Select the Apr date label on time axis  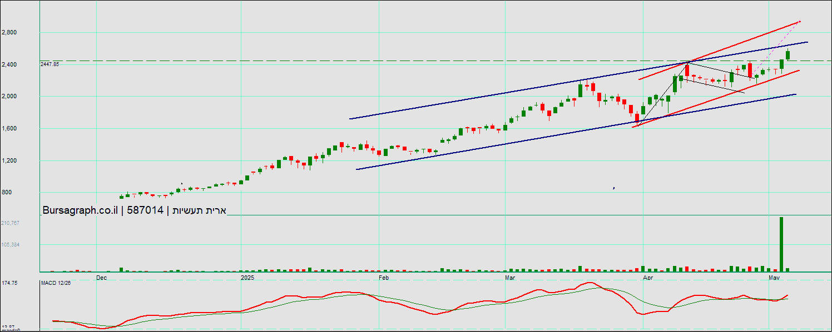coord(647,276)
